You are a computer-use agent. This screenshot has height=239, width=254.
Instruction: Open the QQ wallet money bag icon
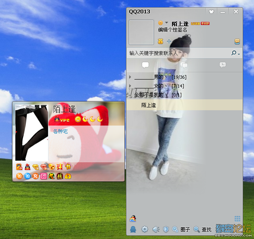click(160, 41)
